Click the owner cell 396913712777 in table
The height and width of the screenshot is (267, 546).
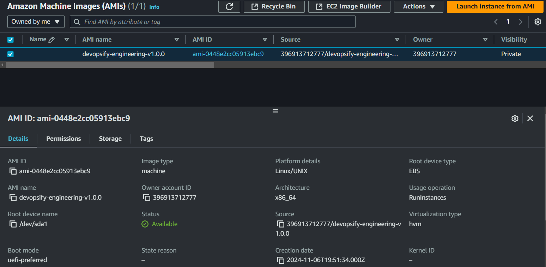(435, 54)
